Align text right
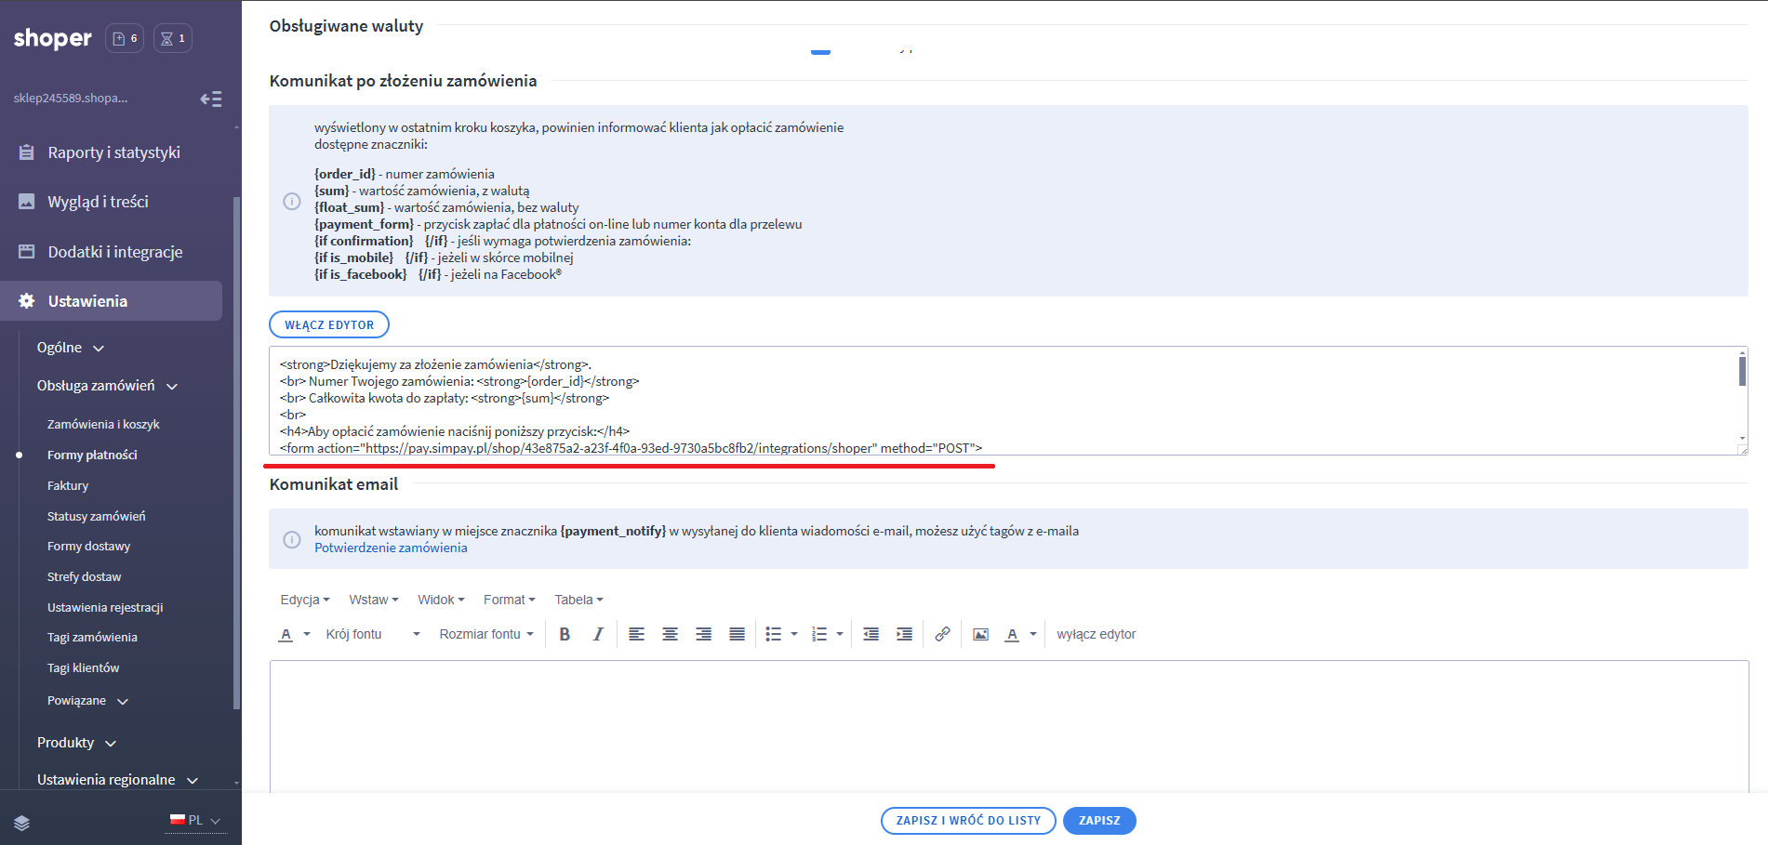This screenshot has height=845, width=1768. pos(703,634)
